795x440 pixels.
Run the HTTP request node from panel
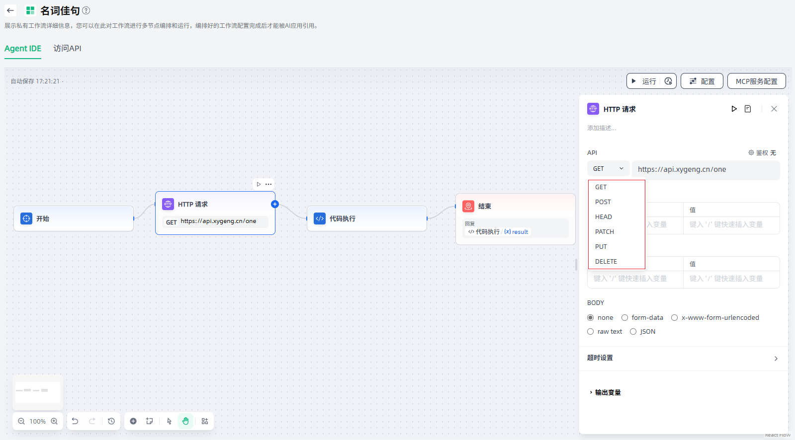734,109
